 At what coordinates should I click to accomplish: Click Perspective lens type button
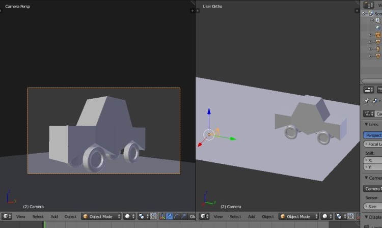pos(373,135)
